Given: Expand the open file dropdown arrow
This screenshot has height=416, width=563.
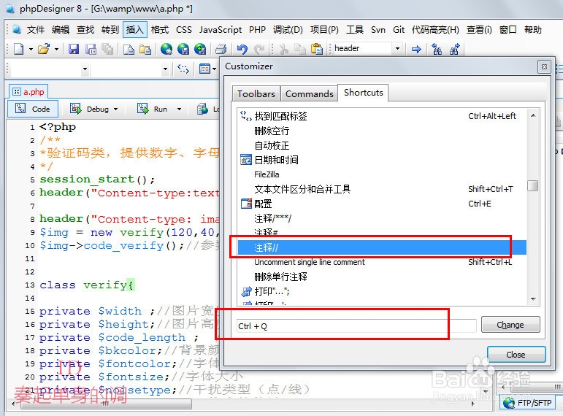Looking at the screenshot, I should [x=56, y=49].
